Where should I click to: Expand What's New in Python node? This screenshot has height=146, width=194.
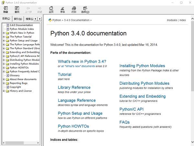pos(4,33)
